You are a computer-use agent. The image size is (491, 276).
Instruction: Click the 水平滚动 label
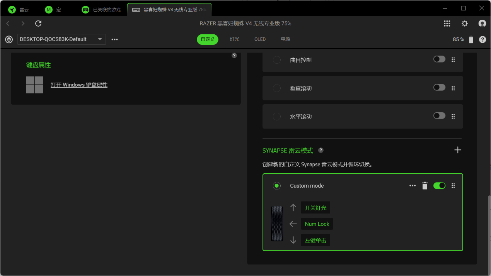pos(301,117)
